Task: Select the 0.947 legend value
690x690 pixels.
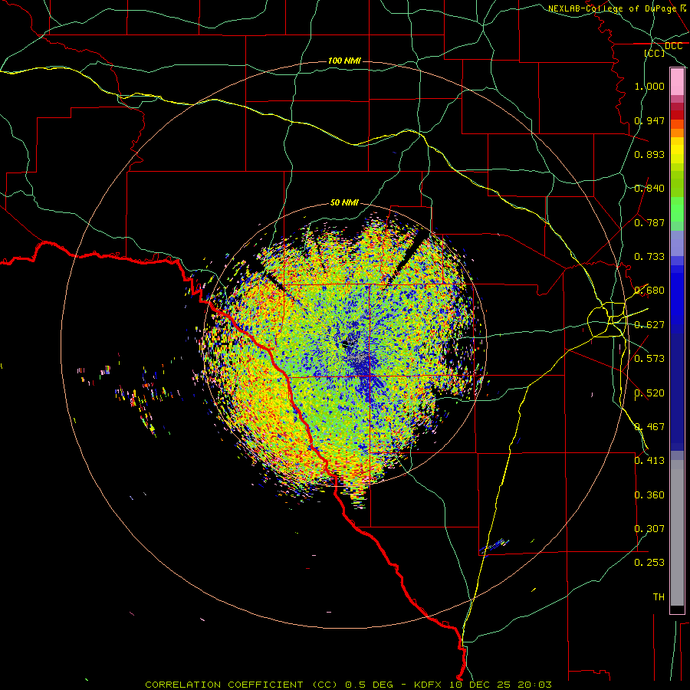Action: 649,120
